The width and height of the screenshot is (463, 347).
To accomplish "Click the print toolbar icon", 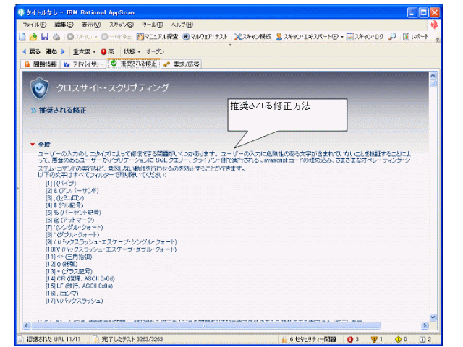I will [54, 36].
